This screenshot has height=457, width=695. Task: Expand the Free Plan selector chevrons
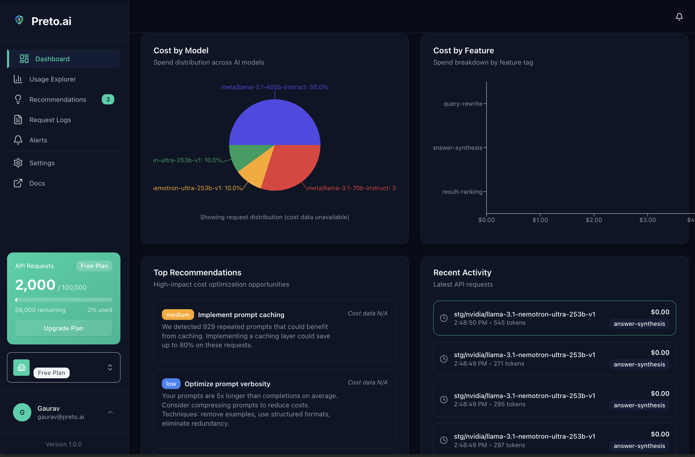tap(110, 367)
